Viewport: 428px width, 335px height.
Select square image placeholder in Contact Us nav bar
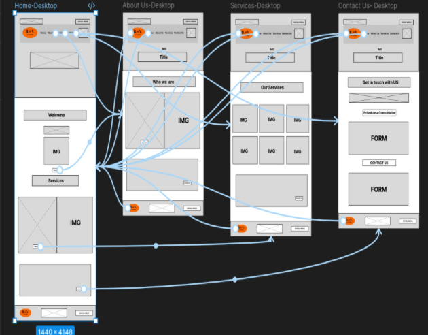(407, 33)
